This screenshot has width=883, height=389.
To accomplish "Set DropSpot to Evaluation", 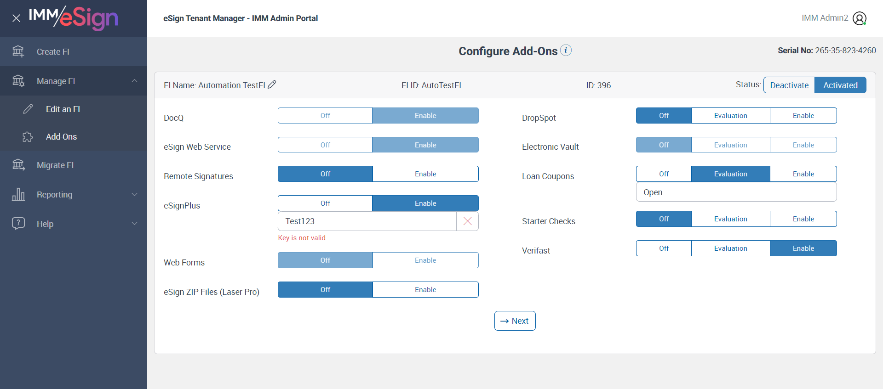I will tap(730, 116).
